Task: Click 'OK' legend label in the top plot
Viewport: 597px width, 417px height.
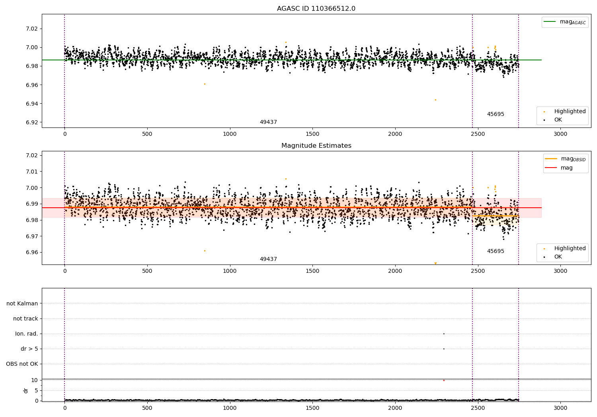Action: (558, 120)
